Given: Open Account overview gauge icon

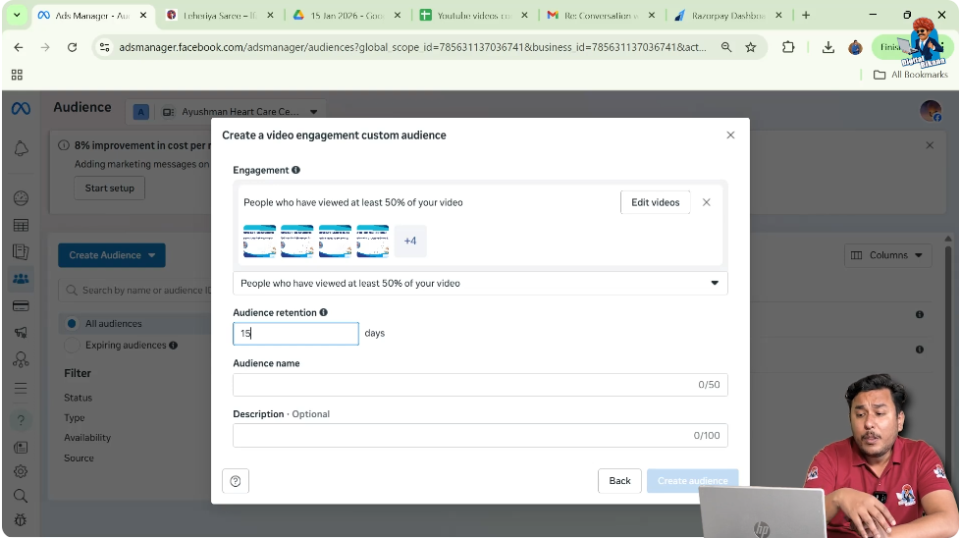Looking at the screenshot, I should (21, 198).
